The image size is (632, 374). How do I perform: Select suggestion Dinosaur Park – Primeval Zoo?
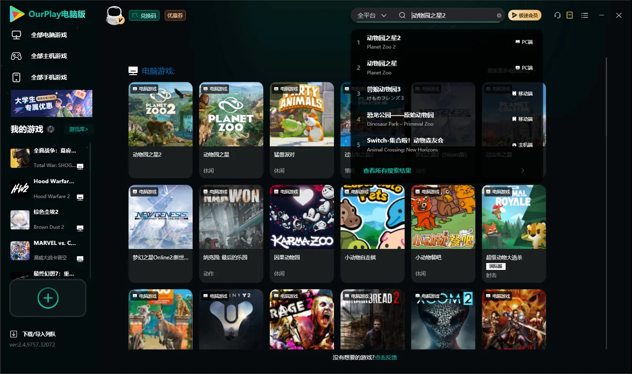(446, 119)
